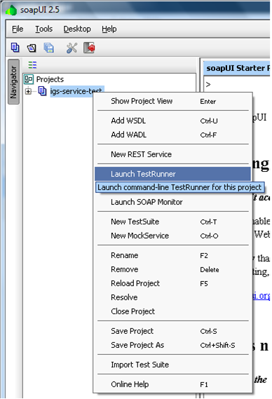This screenshot has width=272, height=399.
Task: Select Add WSDL from context menu
Action: click(172, 121)
